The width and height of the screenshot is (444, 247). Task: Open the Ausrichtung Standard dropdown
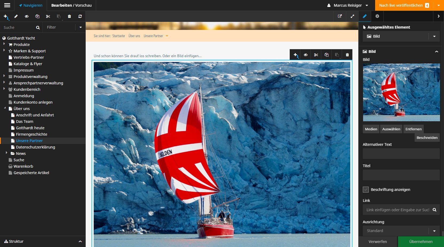[x=401, y=231]
